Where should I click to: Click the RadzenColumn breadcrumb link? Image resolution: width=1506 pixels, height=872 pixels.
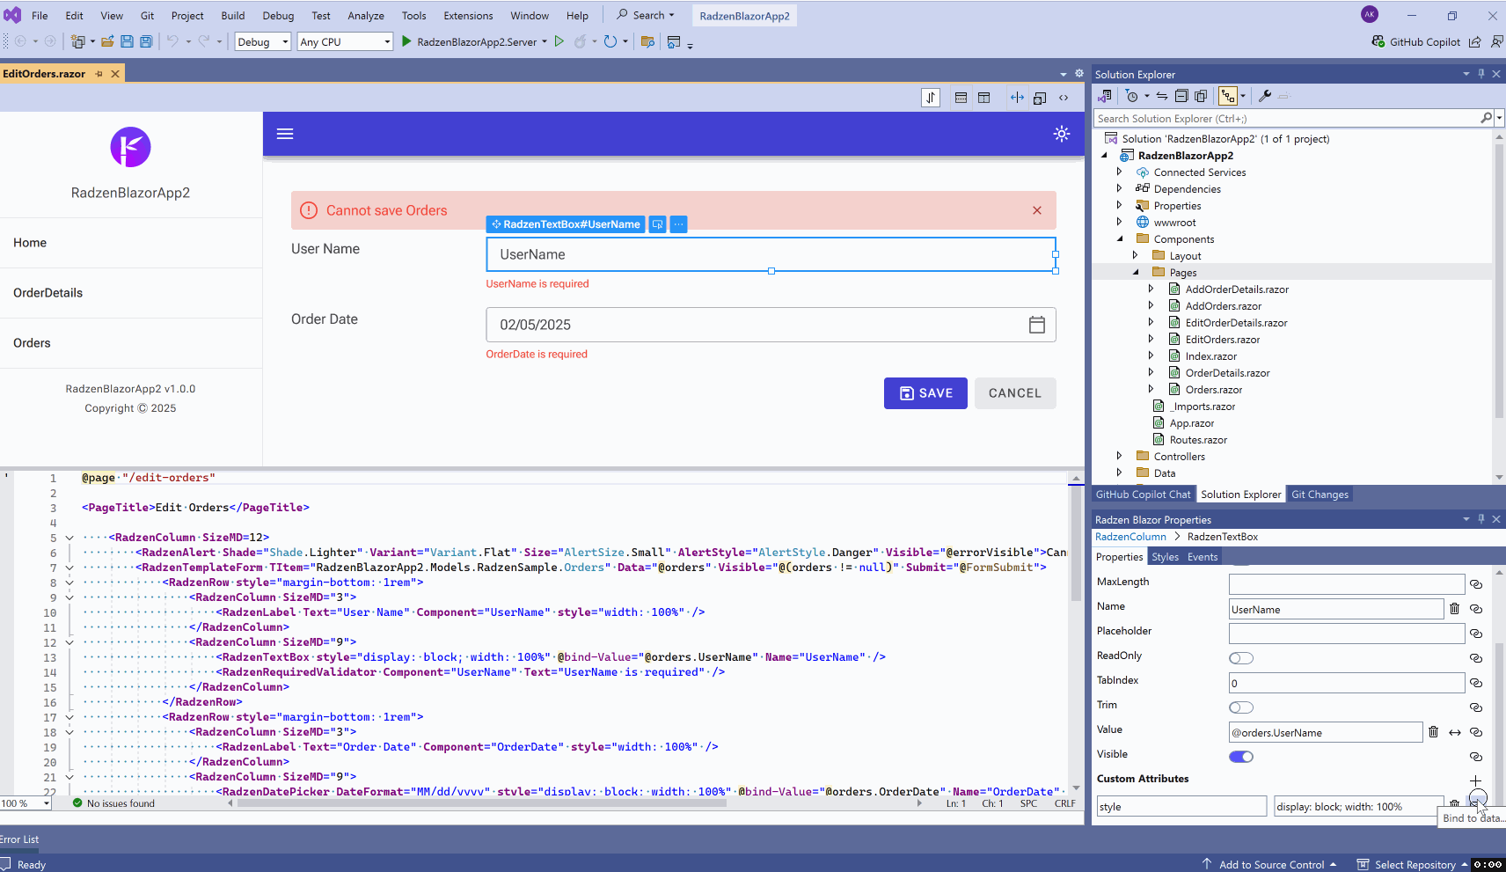1130,537
